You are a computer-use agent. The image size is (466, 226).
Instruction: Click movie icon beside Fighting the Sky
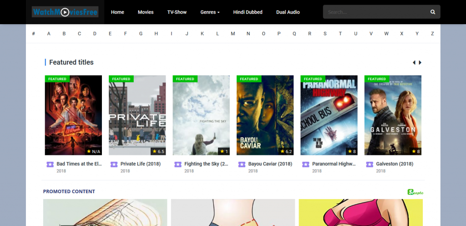pos(178,164)
